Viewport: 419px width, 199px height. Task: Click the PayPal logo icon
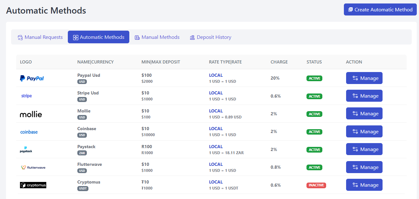(x=31, y=78)
